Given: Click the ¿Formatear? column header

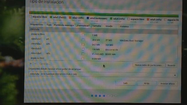Looking at the screenshot, I should pyautogui.click(x=83, y=26).
